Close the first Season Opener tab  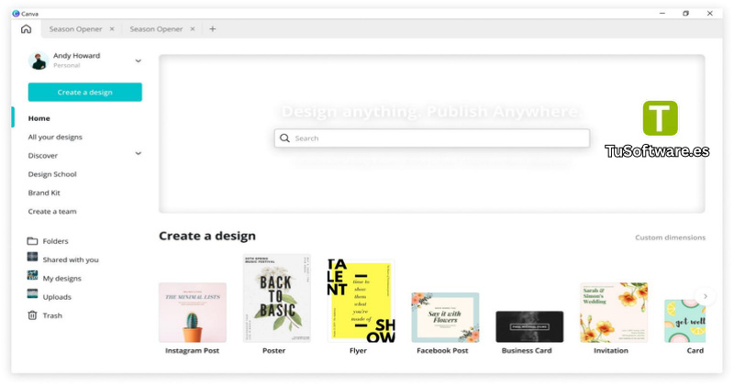point(112,29)
